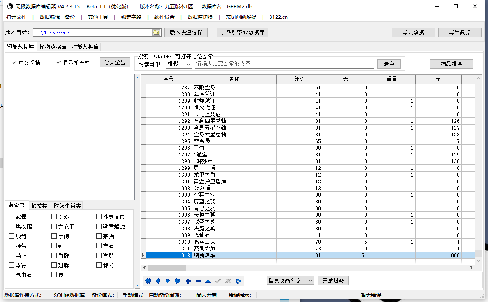Click the horizontal scrollbar thumb of the table
This screenshot has height=302, width=488.
167,268
